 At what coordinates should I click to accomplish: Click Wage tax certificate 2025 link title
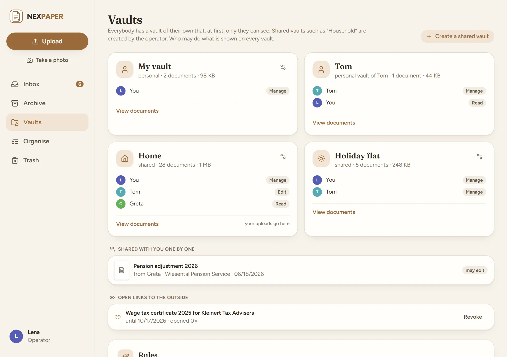point(190,313)
